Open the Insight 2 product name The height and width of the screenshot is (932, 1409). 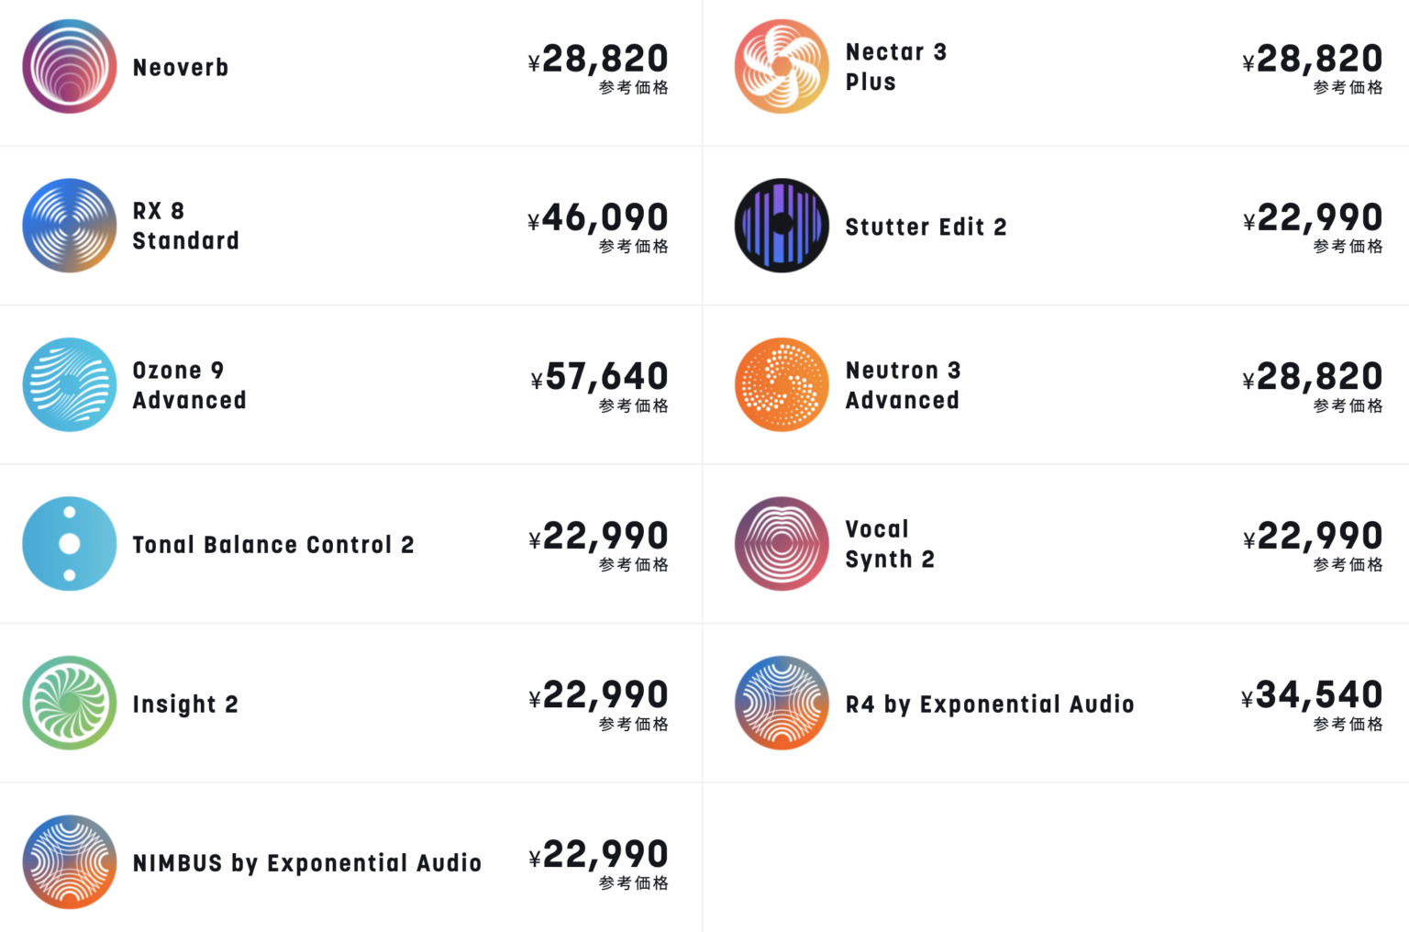185,705
